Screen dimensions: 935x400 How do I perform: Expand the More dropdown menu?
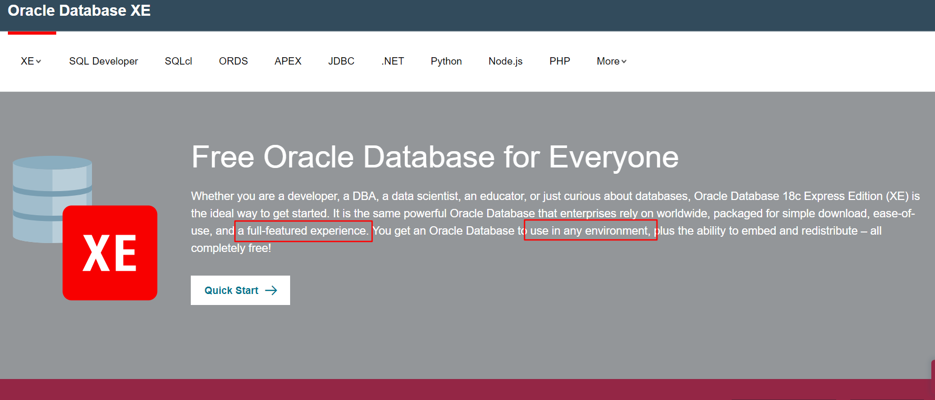tap(612, 61)
